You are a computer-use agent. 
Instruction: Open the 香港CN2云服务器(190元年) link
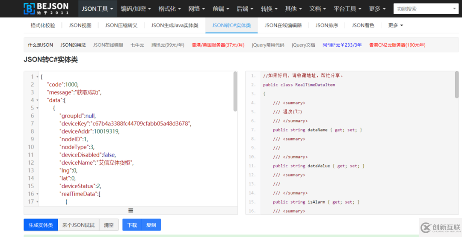tap(397, 45)
